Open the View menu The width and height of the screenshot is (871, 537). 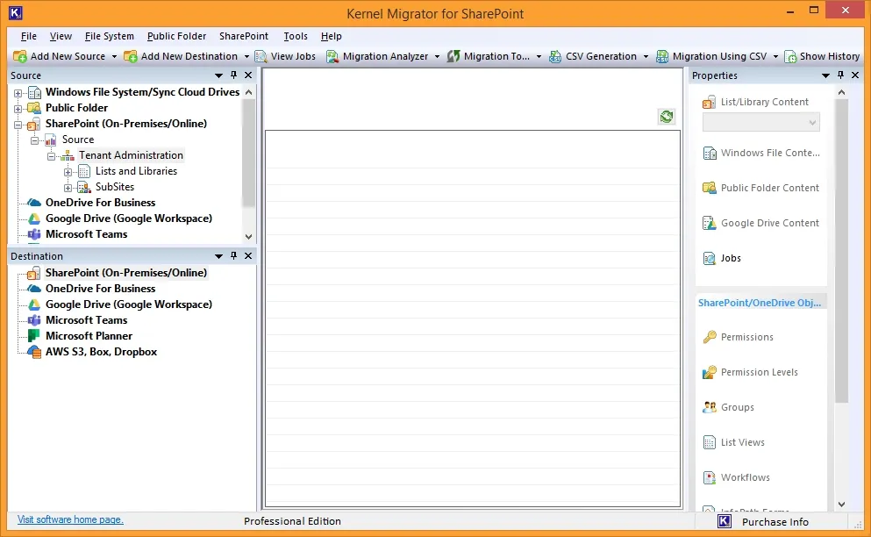click(61, 36)
